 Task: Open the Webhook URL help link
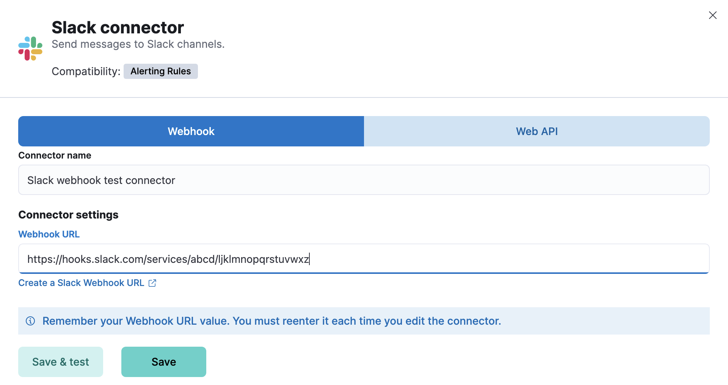(49, 234)
